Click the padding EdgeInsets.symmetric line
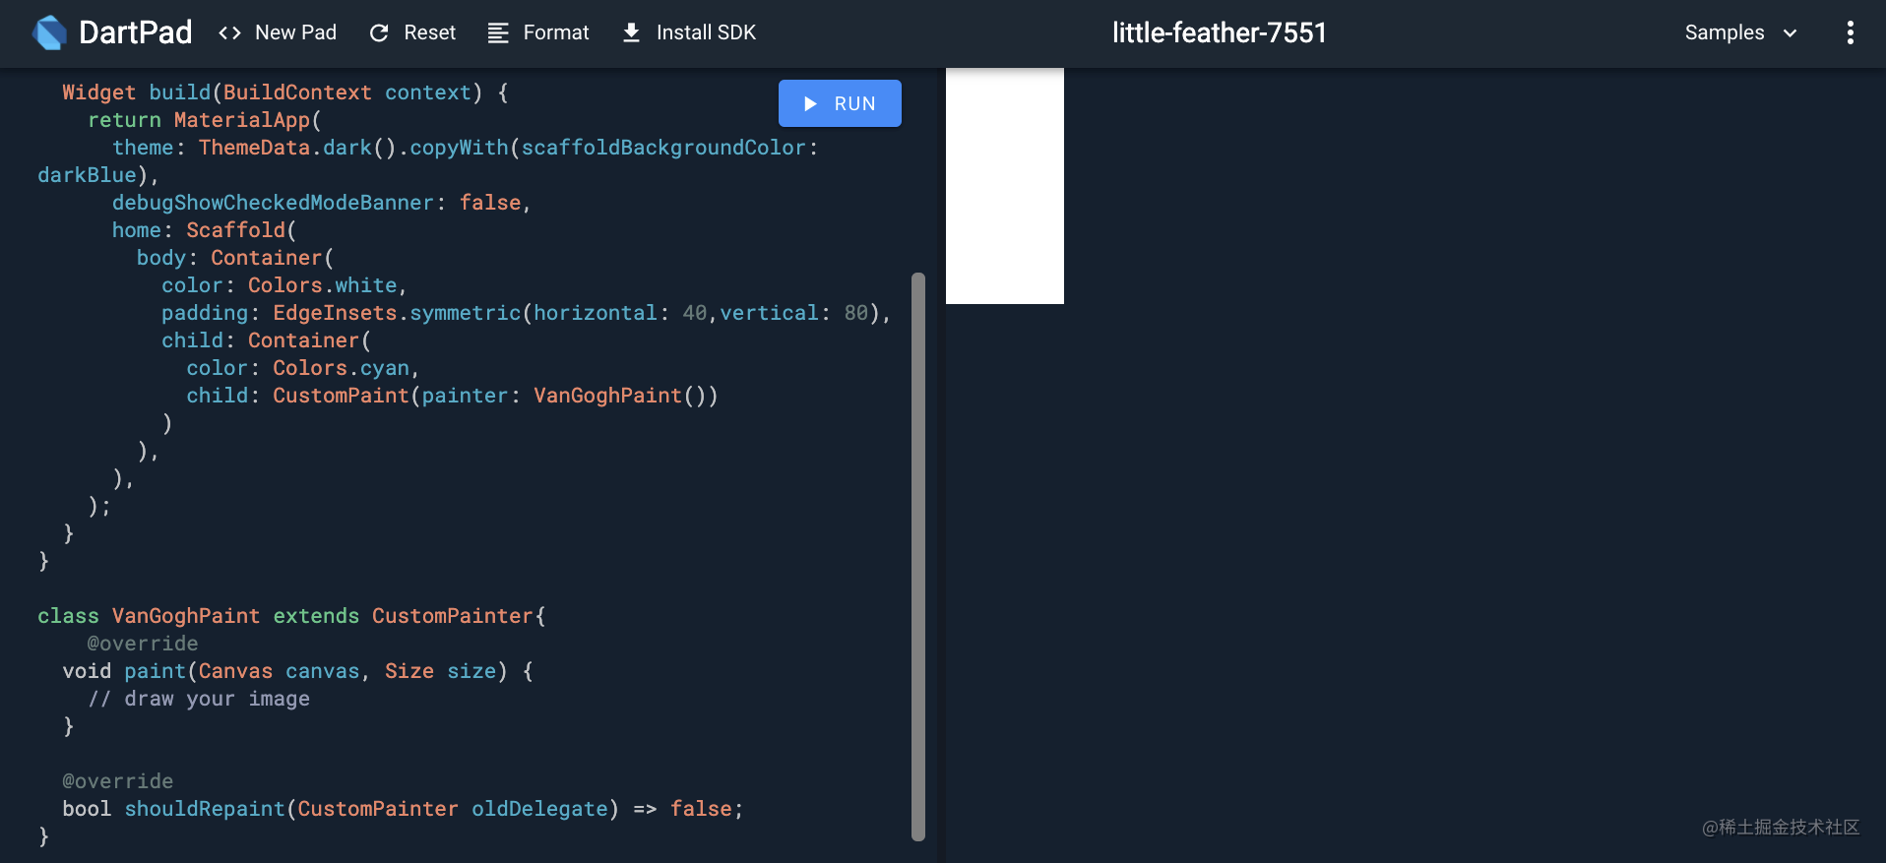 pos(526,313)
